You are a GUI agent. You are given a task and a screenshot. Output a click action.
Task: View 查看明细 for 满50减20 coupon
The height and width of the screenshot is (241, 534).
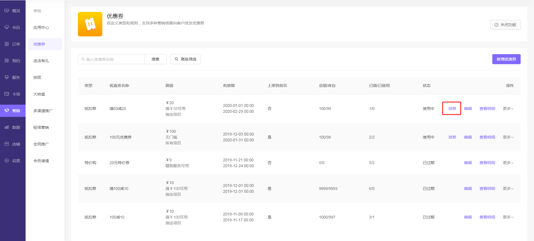(487, 109)
